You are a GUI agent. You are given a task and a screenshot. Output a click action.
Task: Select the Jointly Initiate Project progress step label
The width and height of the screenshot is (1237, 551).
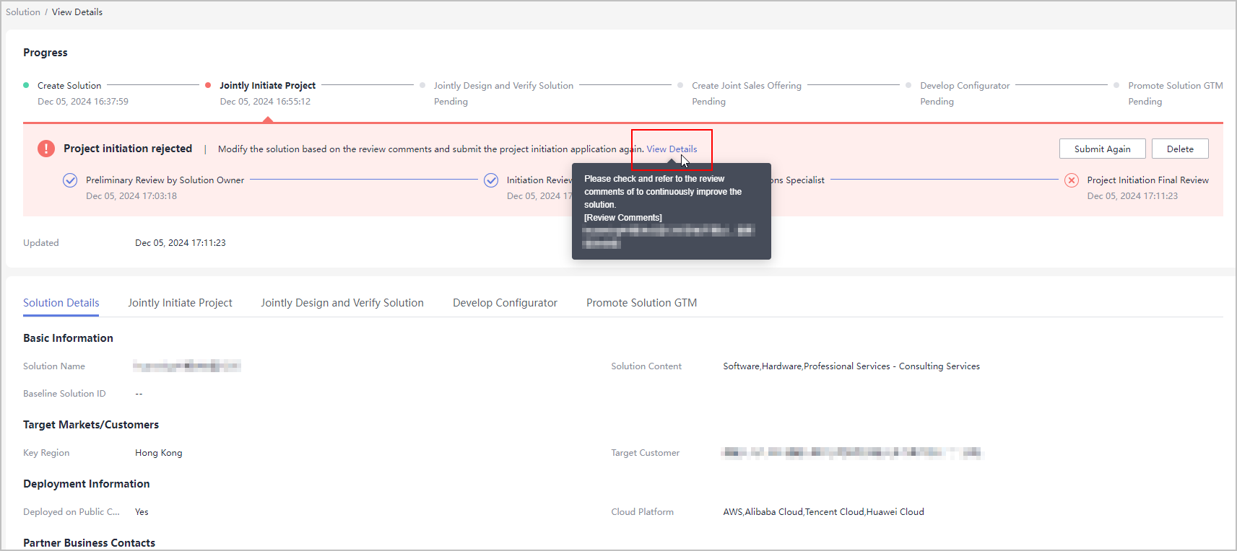268,86
